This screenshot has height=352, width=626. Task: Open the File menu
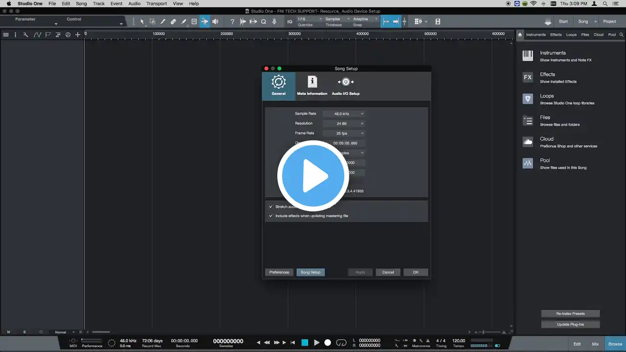click(x=52, y=3)
